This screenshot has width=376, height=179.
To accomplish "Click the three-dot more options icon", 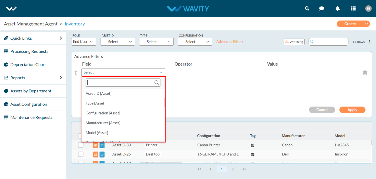I will coord(369,42).
